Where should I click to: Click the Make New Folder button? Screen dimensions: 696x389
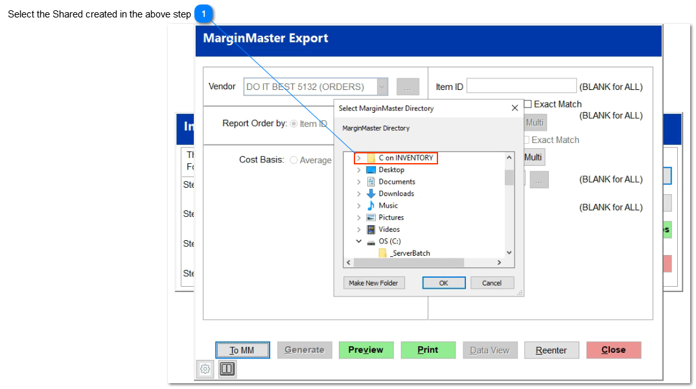tap(374, 283)
